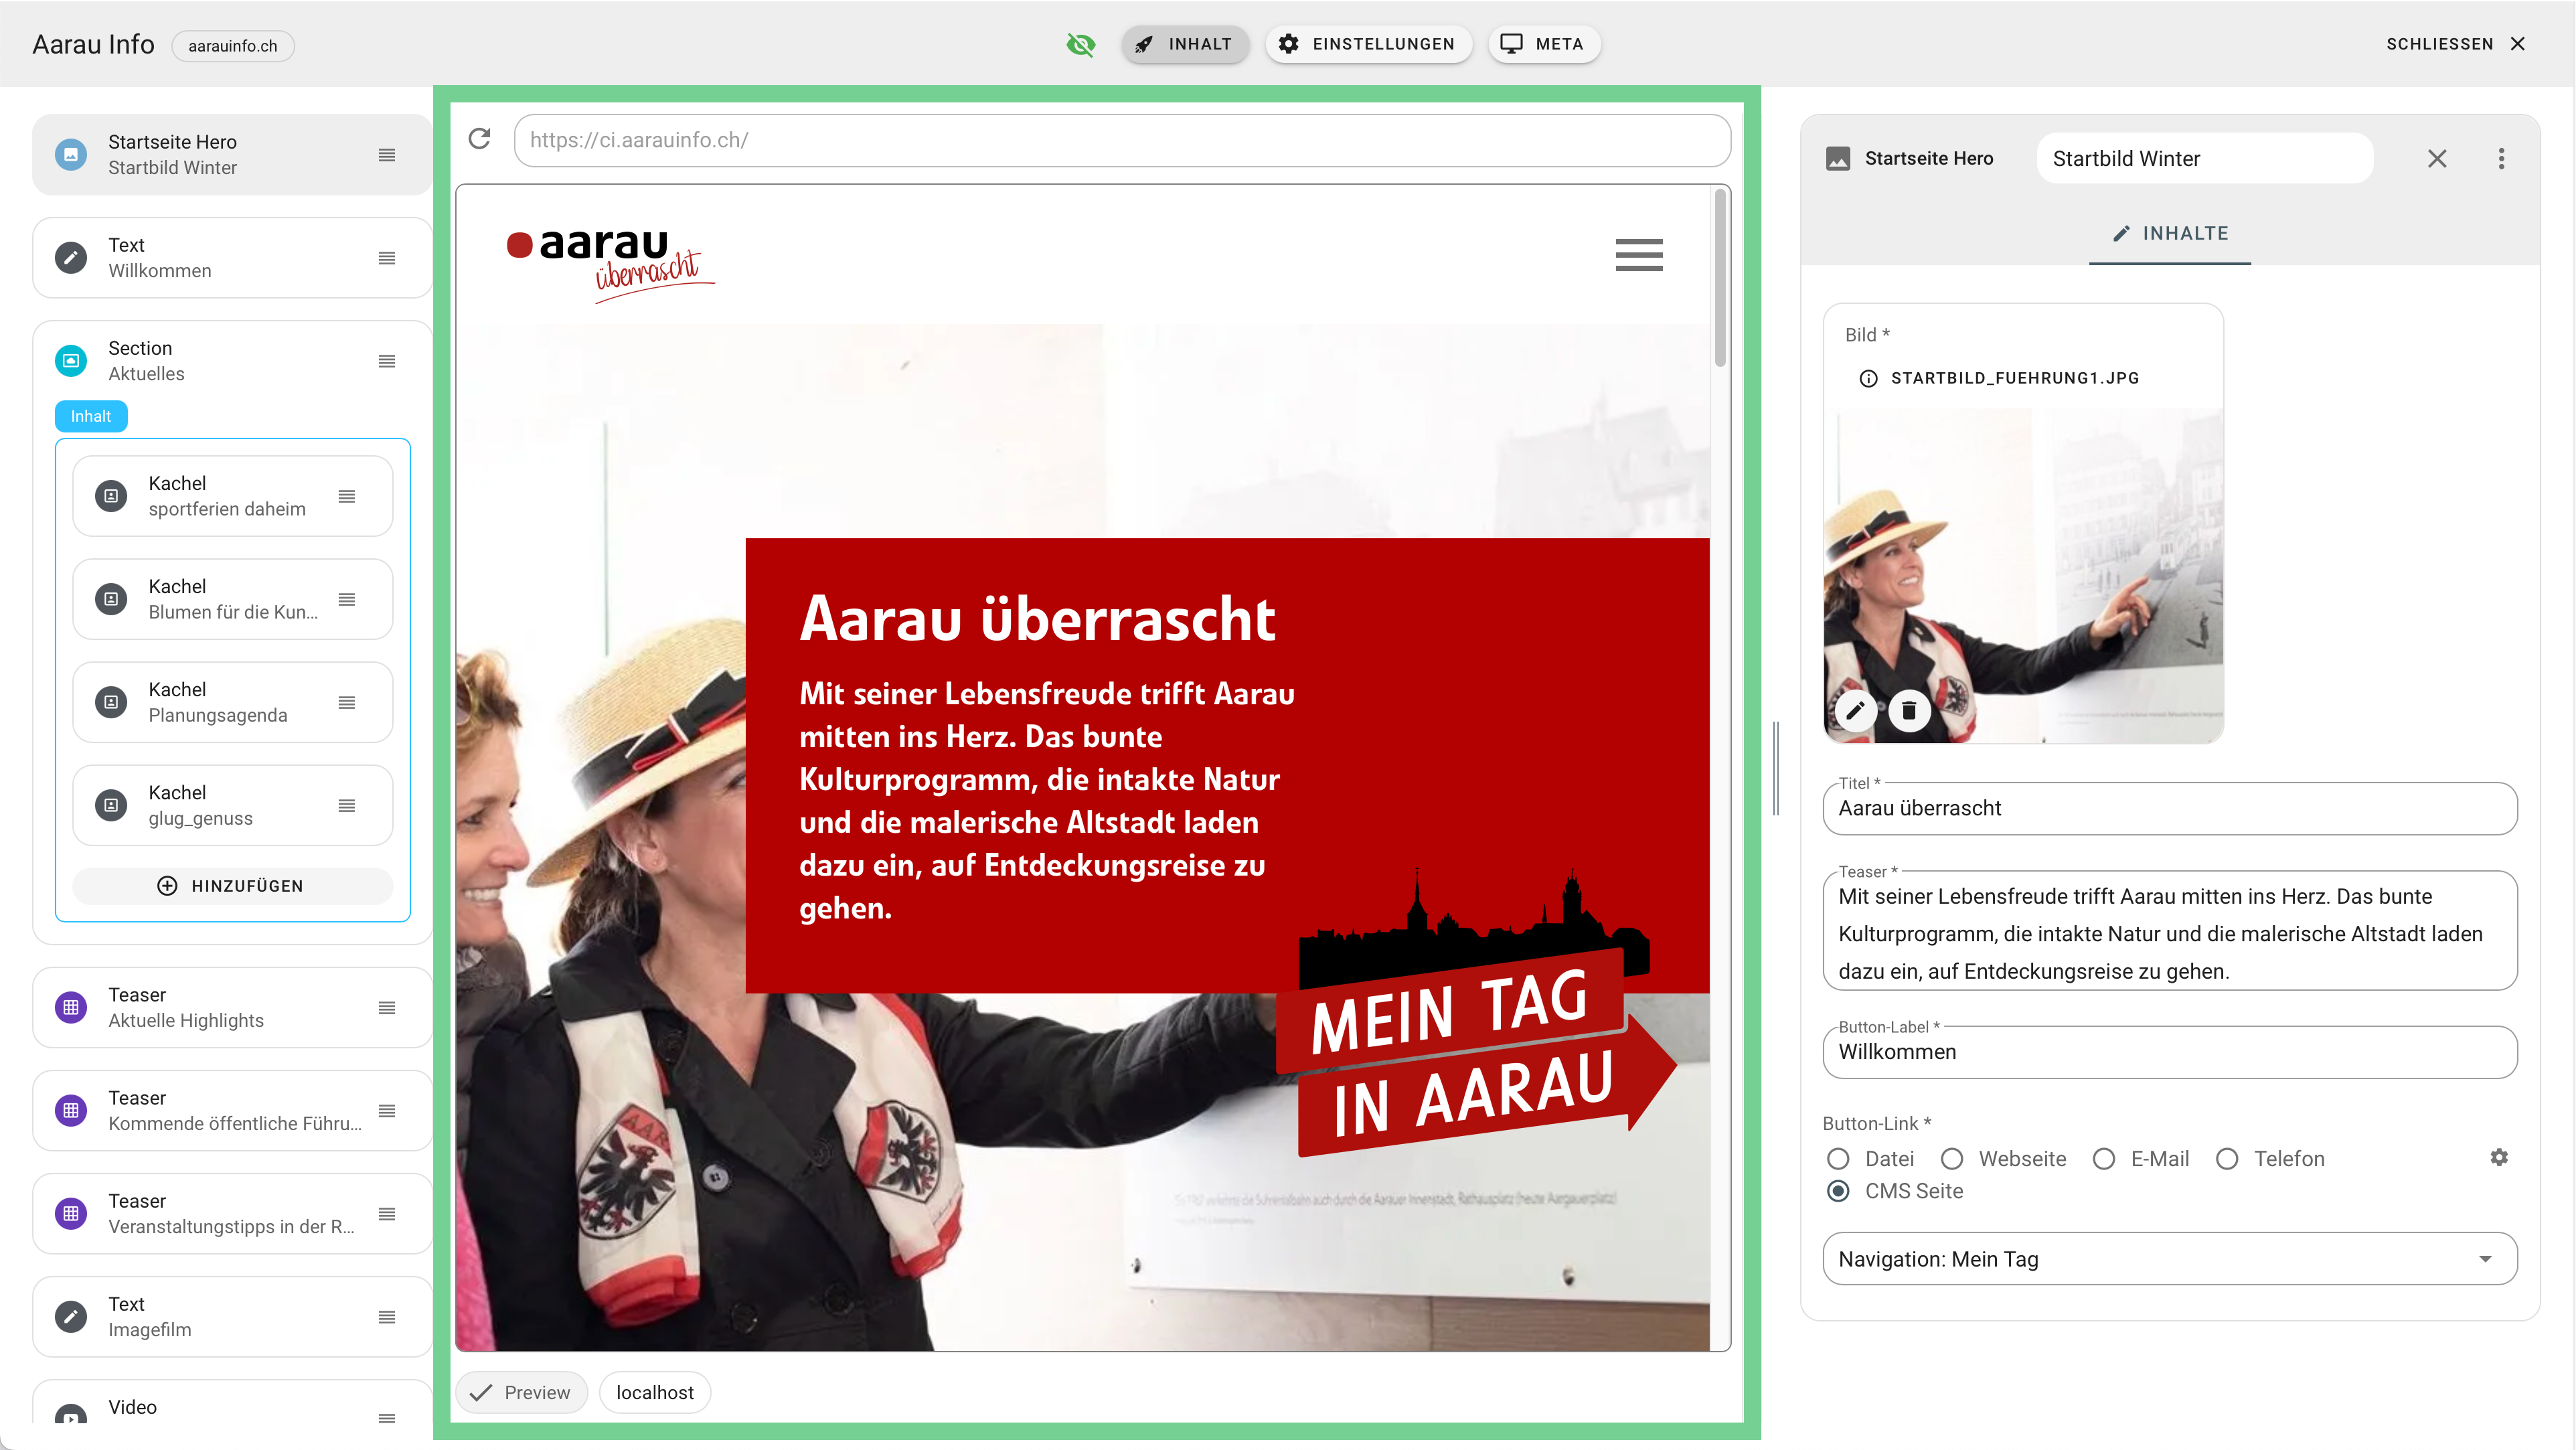Click the Button-Link settings gear icon

[2499, 1157]
